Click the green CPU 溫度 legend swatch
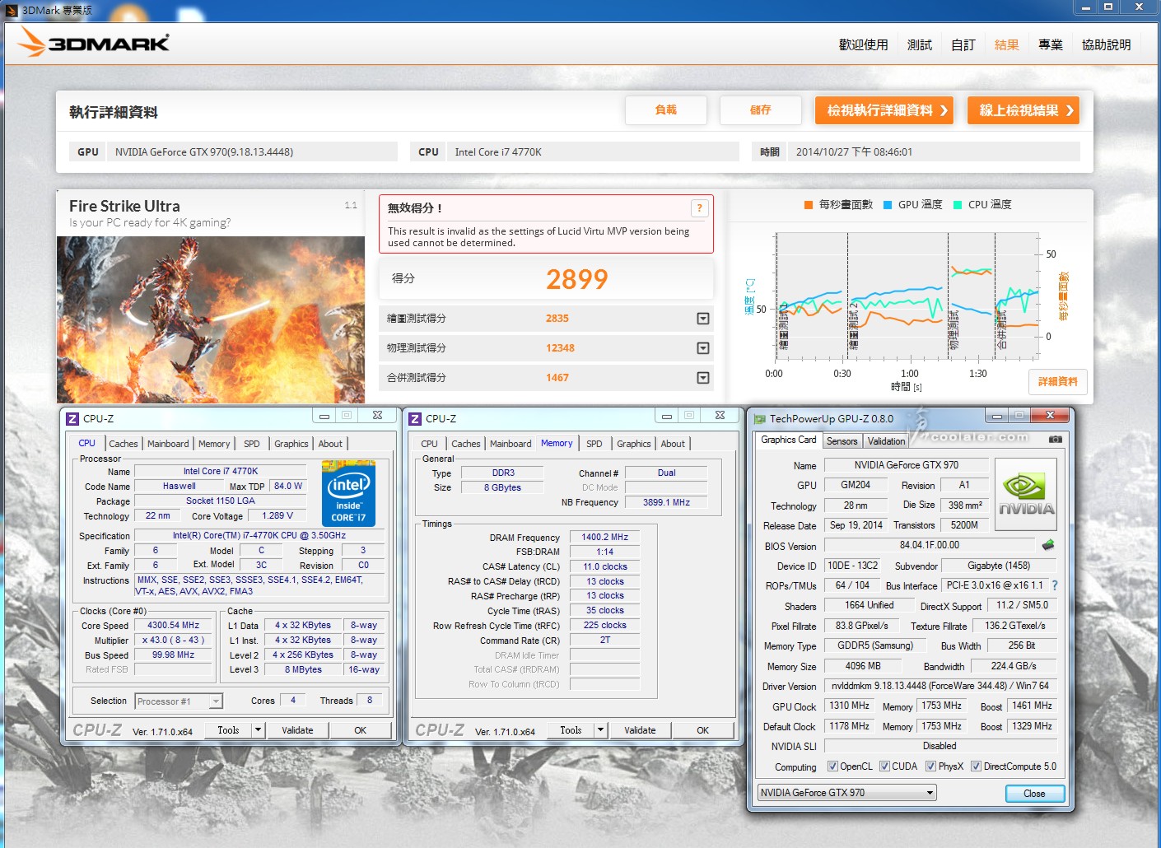The height and width of the screenshot is (848, 1161). click(958, 205)
